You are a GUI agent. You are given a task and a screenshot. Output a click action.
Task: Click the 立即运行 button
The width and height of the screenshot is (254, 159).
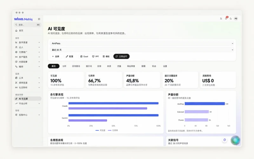(x=121, y=56)
